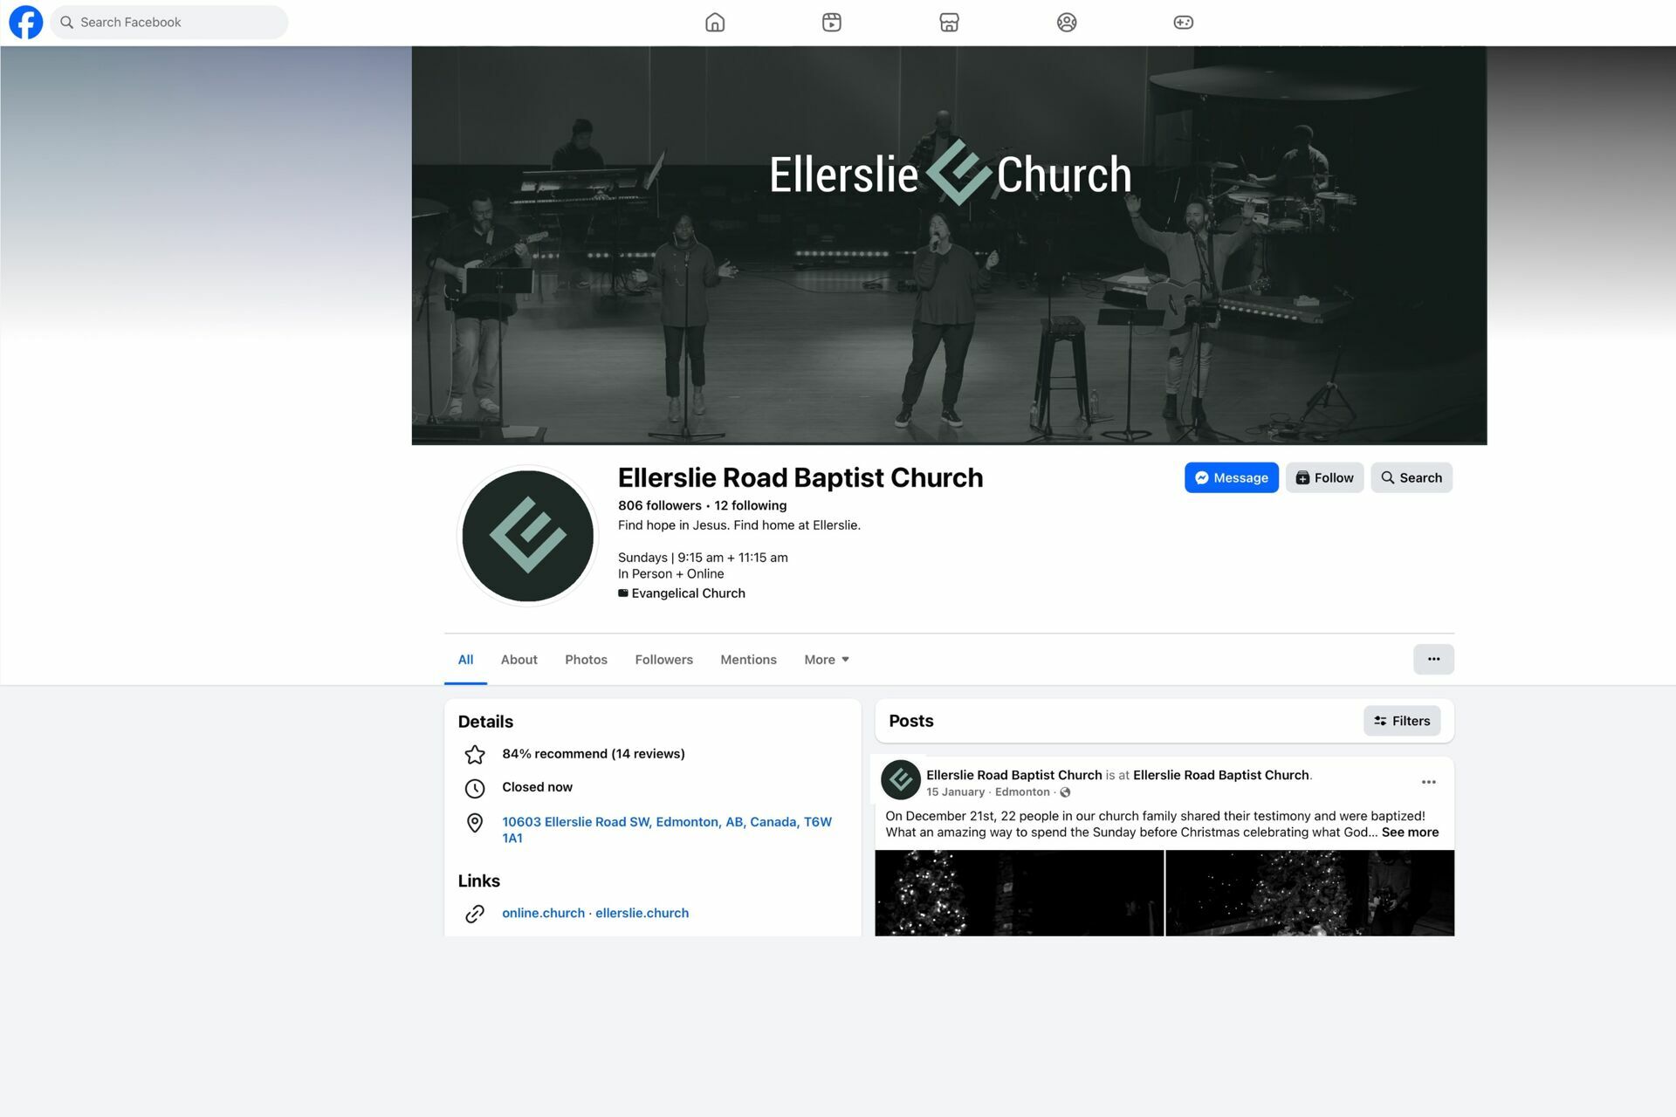Open the post's three-dot options menu

[1429, 782]
